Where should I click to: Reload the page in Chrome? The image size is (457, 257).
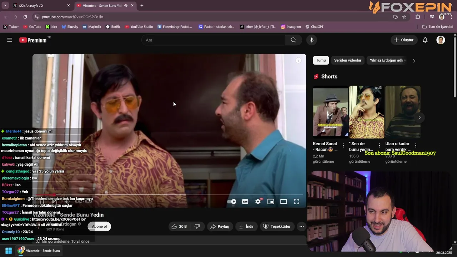tap(25, 17)
